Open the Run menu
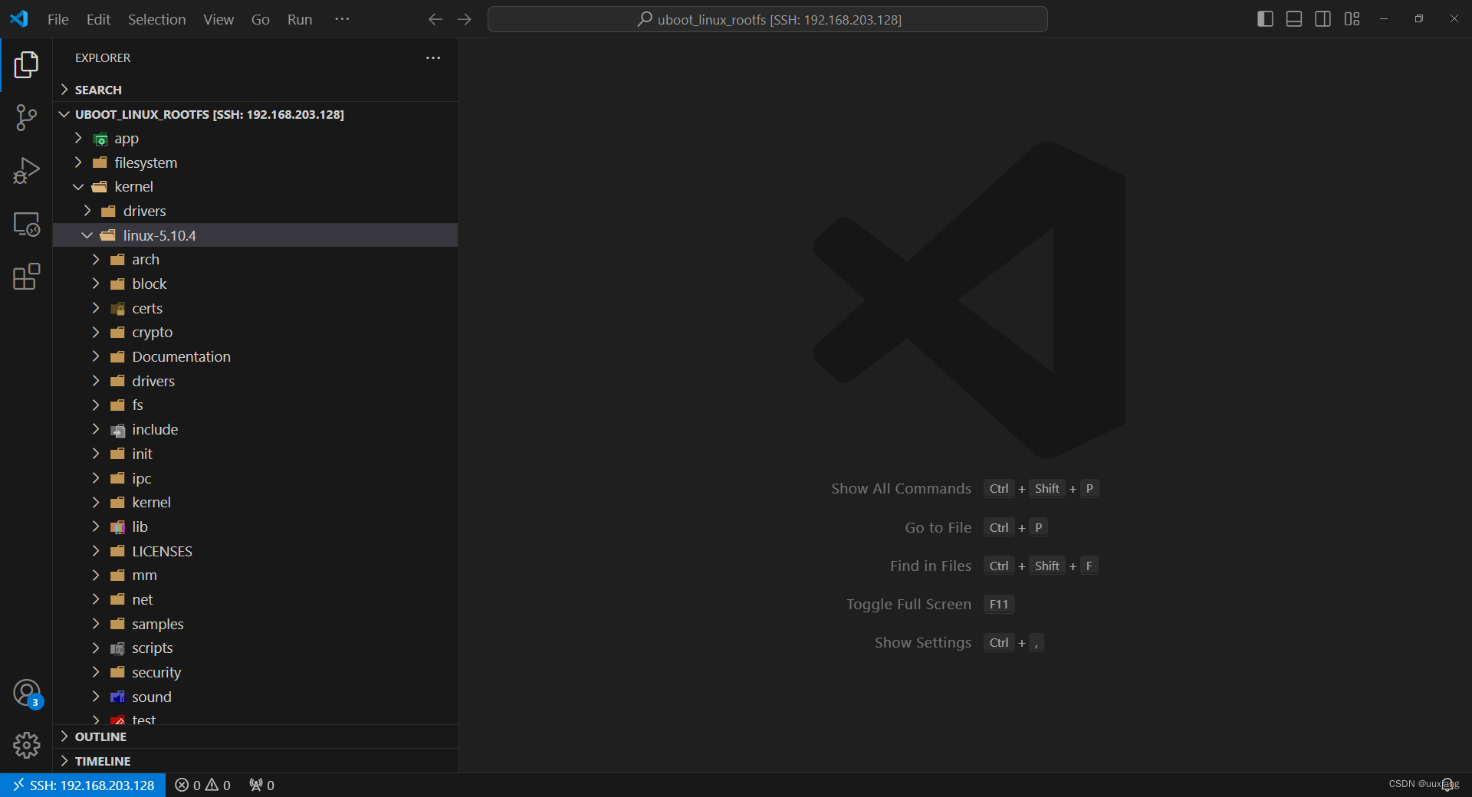The height and width of the screenshot is (797, 1472). [x=299, y=19]
